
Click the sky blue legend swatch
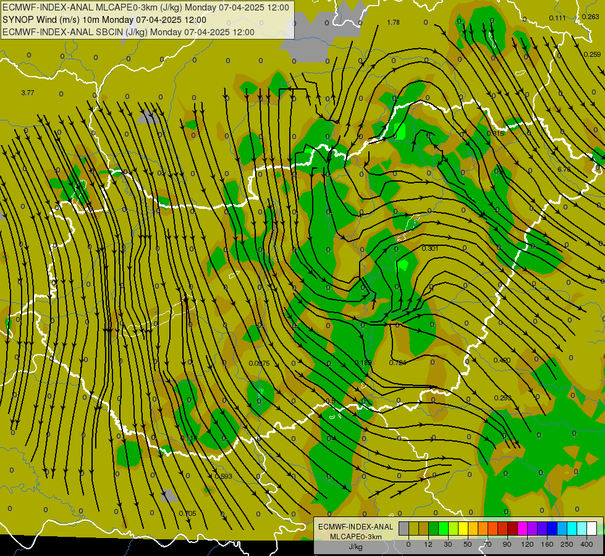pos(562,528)
